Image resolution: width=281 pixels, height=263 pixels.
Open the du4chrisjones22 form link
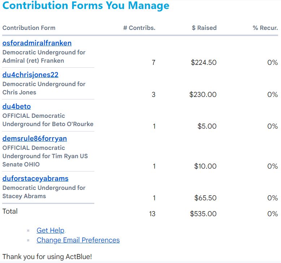30,75
